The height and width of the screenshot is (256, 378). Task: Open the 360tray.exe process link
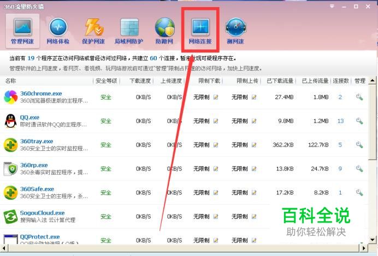click(37, 141)
